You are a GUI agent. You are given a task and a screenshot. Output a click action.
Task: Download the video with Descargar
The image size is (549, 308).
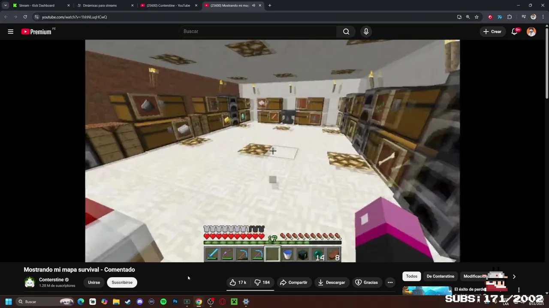click(x=332, y=282)
